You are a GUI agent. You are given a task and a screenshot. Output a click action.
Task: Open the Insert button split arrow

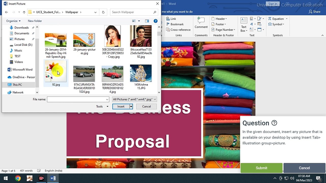pos(131,106)
